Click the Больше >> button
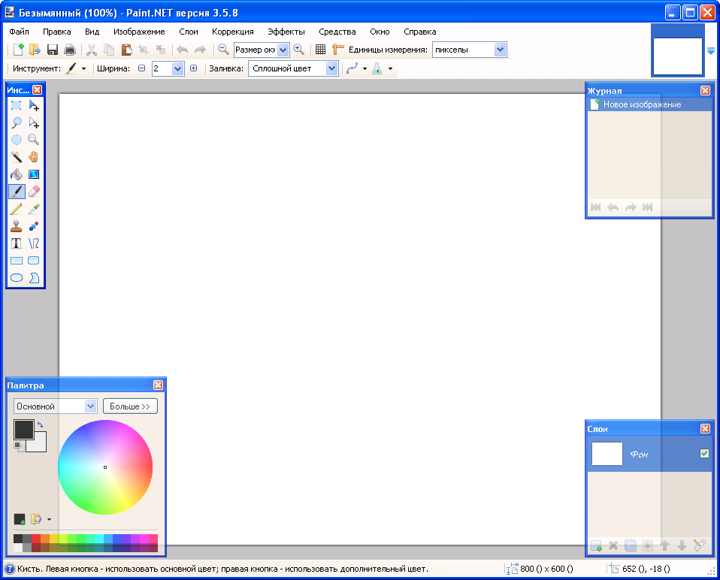 point(130,406)
